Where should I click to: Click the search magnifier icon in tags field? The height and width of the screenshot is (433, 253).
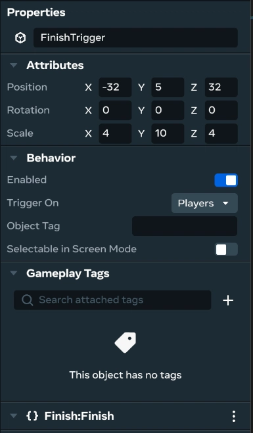pyautogui.click(x=28, y=300)
